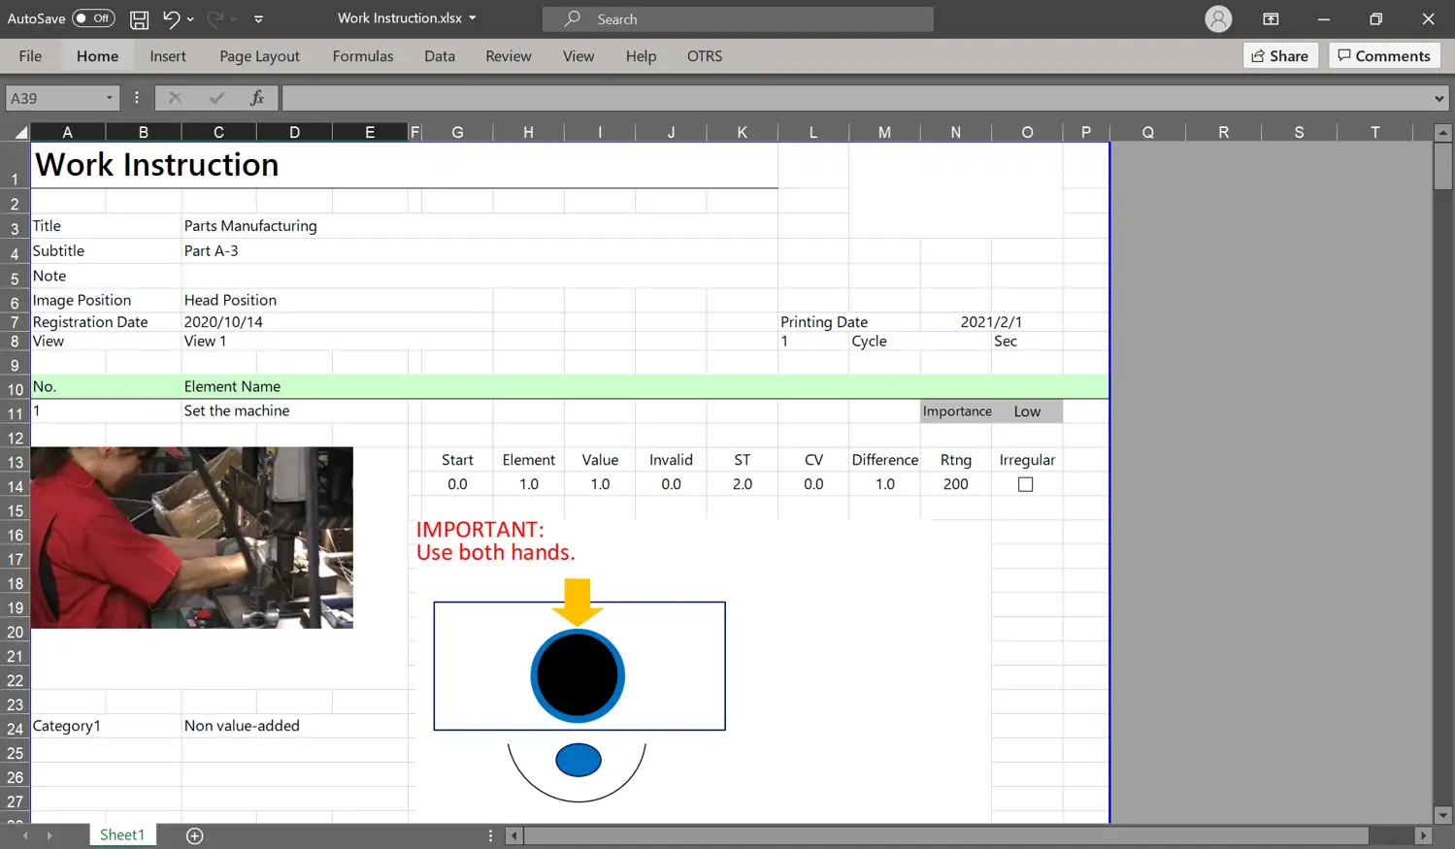
Task: Select column R header
Action: 1223,132
